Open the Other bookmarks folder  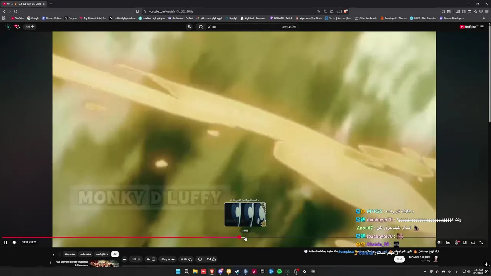pos(366,18)
